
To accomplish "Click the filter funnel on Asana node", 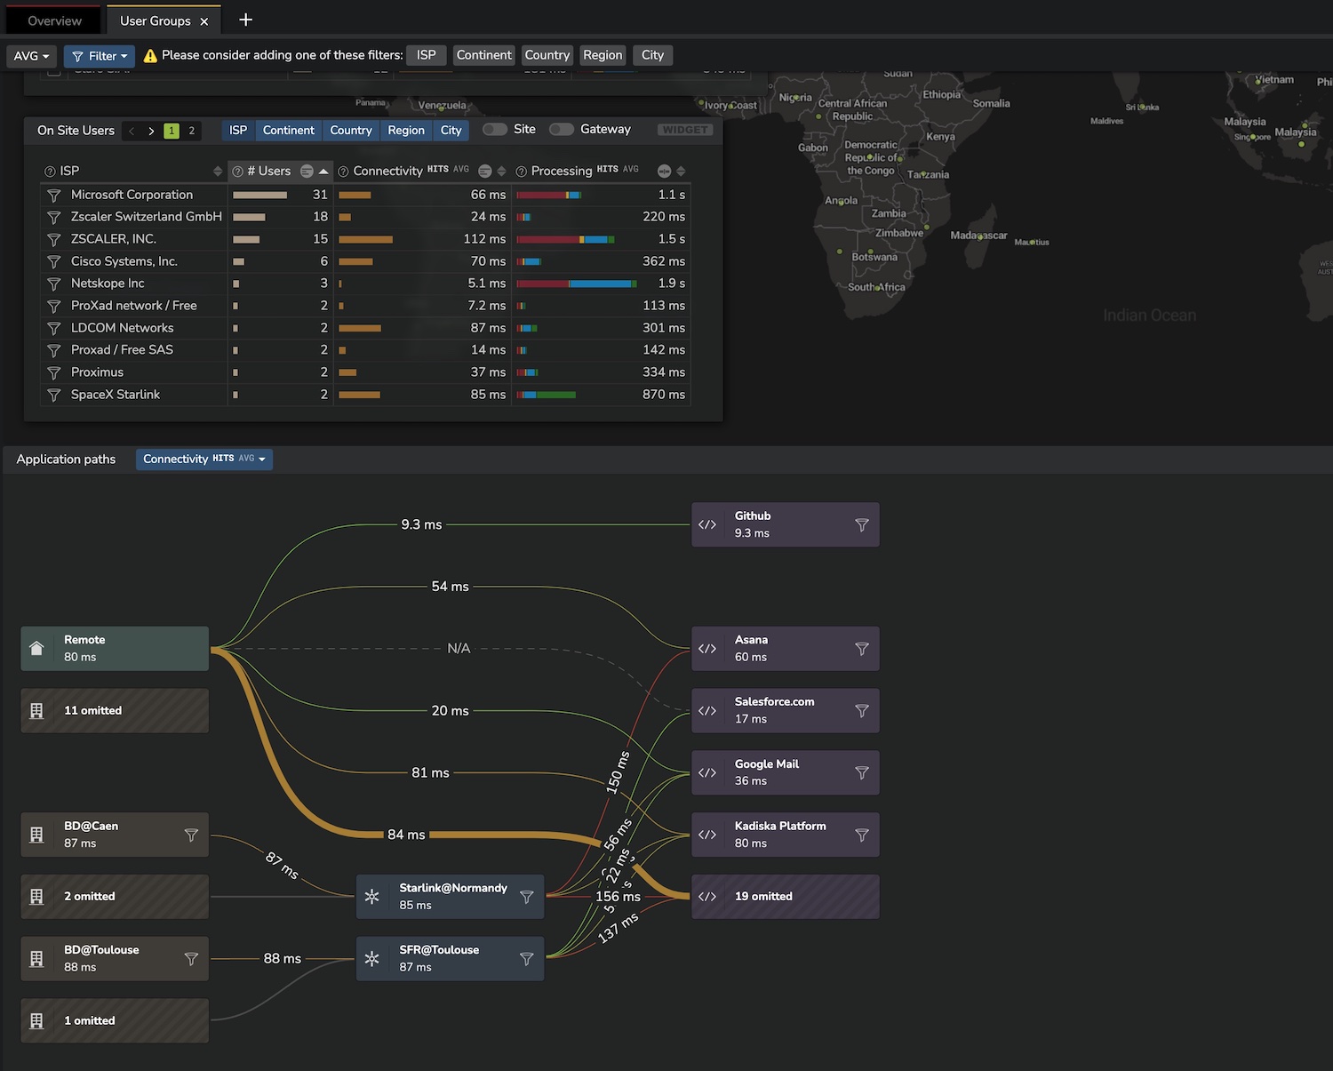I will tap(862, 649).
